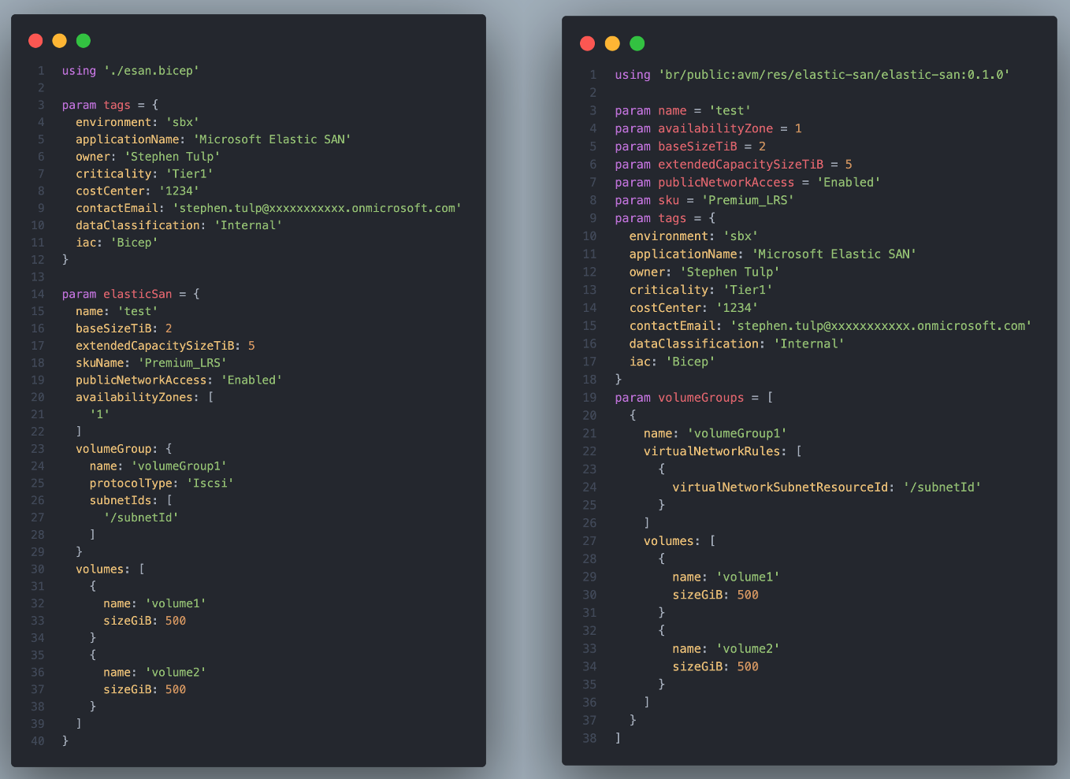Click "name: 'volumeGroup1'" in the AVM elastic-san window
The height and width of the screenshot is (779, 1070).
tap(715, 433)
